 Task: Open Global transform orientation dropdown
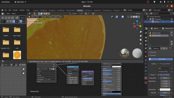click(74, 14)
